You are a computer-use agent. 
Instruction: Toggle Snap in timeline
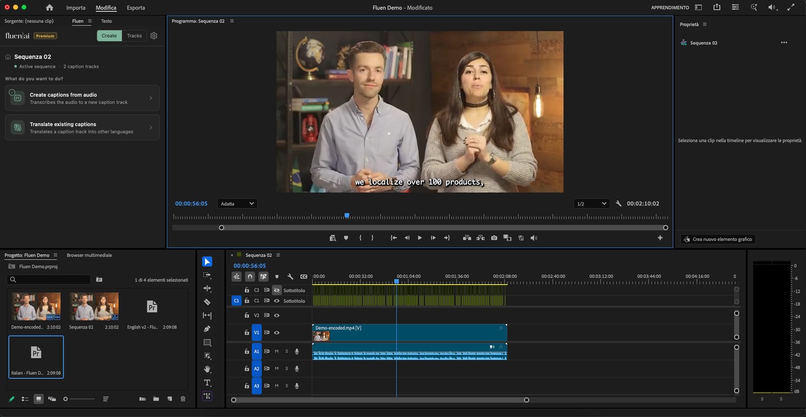(x=250, y=277)
